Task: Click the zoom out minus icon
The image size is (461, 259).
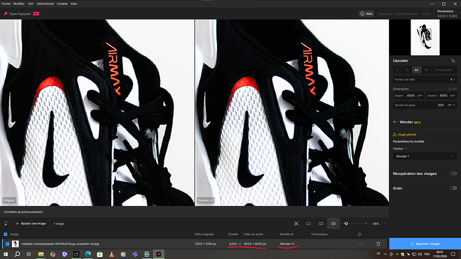Action: pos(342,223)
